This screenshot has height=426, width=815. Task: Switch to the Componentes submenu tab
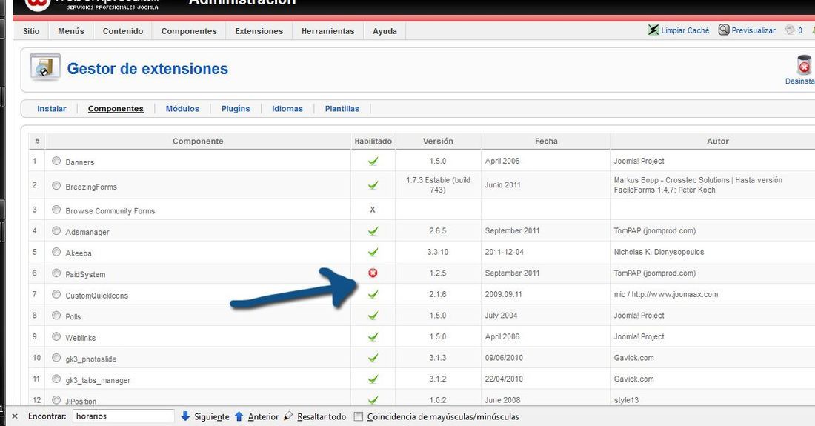click(x=116, y=109)
